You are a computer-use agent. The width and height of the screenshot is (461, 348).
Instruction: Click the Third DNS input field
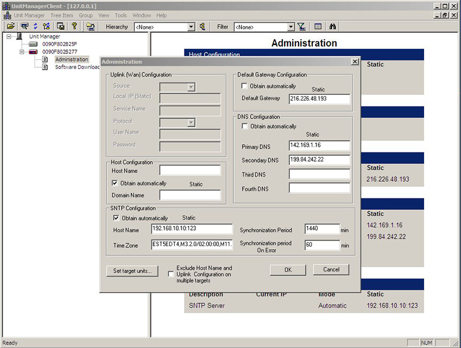pos(320,174)
